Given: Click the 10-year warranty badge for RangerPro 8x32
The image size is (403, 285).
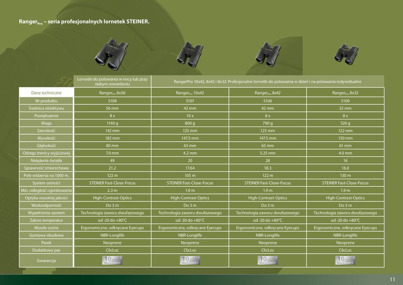Looking at the screenshot, I should [345, 260].
